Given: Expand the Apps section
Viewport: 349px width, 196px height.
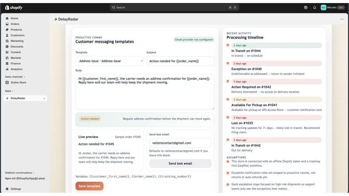Looking at the screenshot, I should [x=9, y=91].
